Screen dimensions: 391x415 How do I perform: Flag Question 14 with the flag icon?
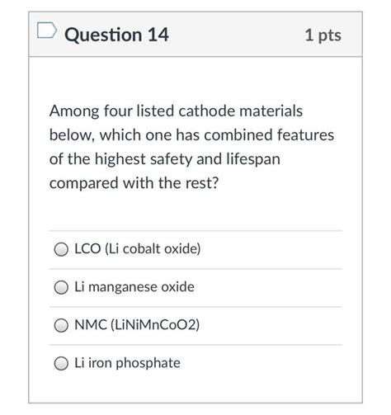click(47, 30)
